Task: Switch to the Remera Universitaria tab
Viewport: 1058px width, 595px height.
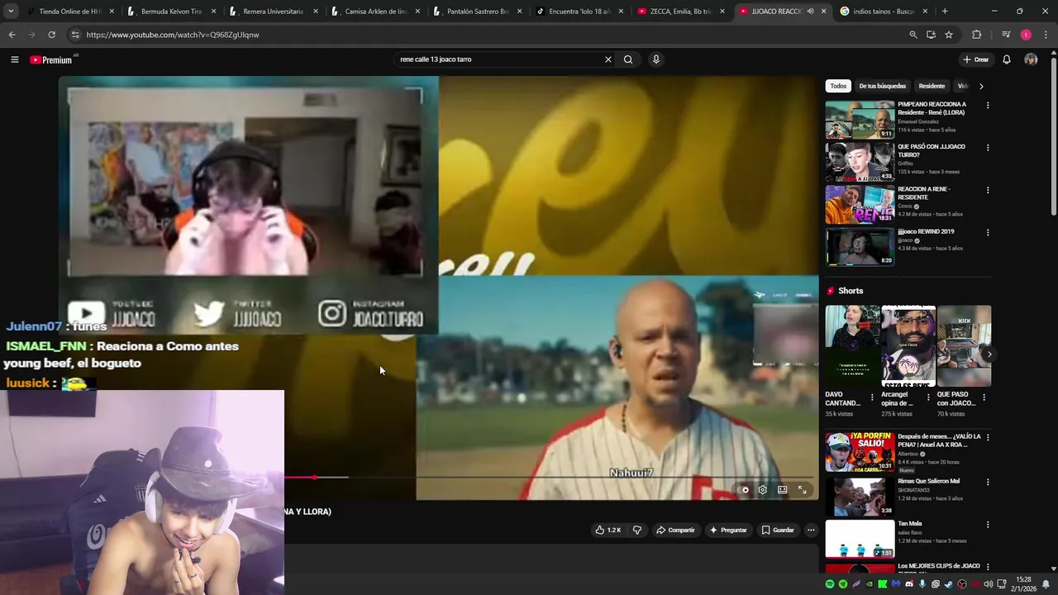Action: pos(273,12)
